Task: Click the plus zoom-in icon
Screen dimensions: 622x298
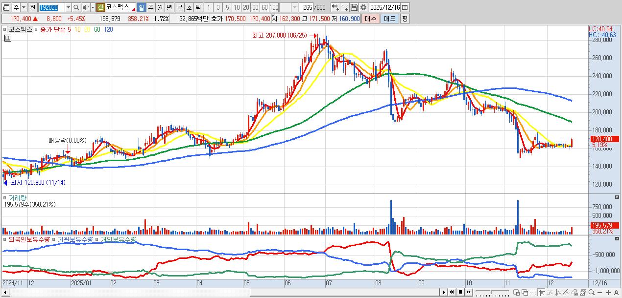Action: [x=608, y=293]
